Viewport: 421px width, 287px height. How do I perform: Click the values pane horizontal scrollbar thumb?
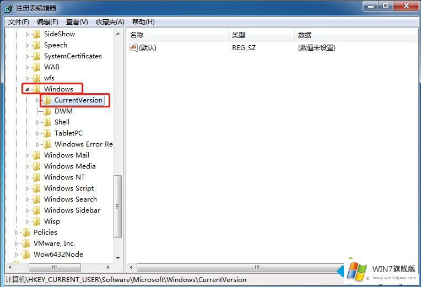[x=240, y=267]
